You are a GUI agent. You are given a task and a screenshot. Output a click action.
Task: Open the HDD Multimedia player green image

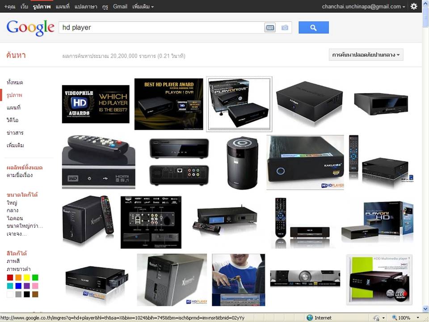point(379,280)
